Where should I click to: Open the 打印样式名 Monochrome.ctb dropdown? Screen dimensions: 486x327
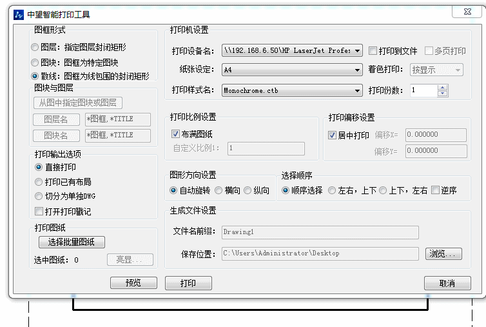click(x=292, y=90)
